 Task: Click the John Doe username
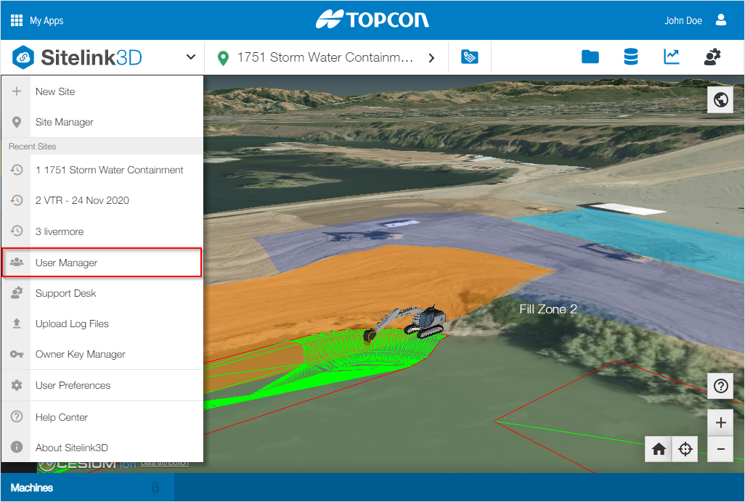coord(683,20)
